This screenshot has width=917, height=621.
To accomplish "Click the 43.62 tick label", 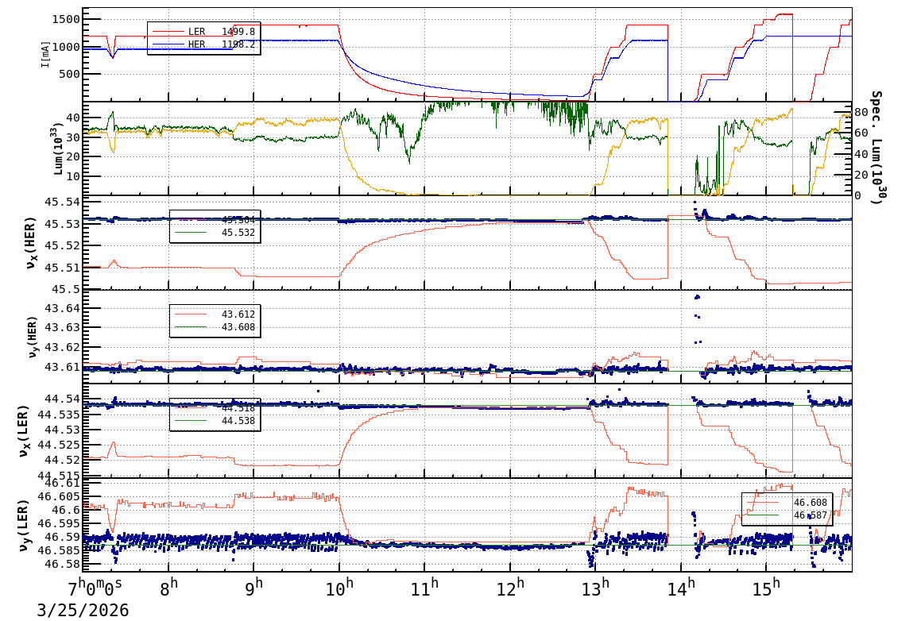I will pos(63,347).
